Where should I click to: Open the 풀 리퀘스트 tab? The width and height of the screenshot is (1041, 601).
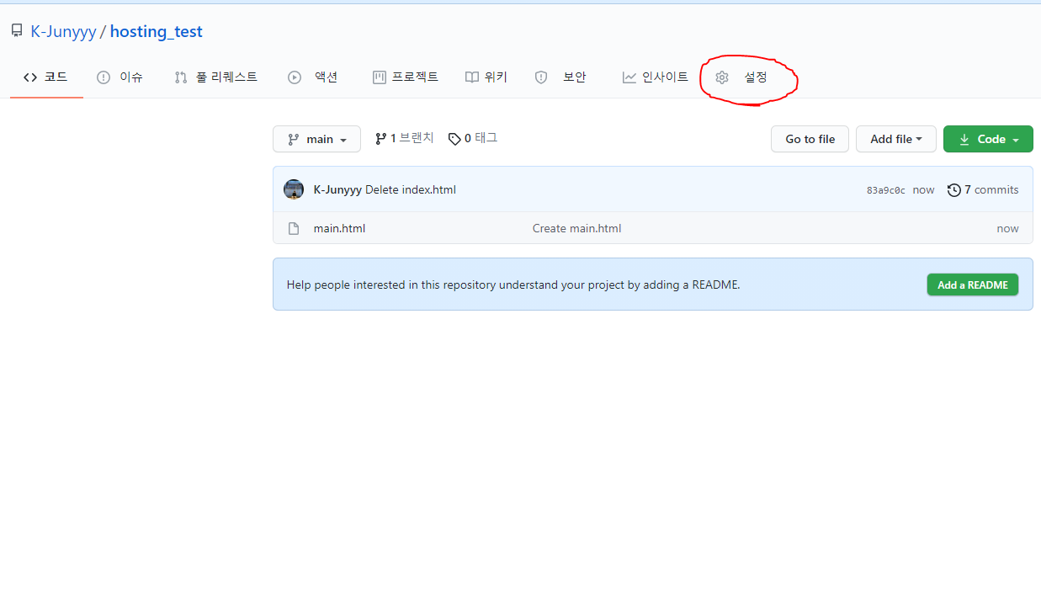pos(216,77)
